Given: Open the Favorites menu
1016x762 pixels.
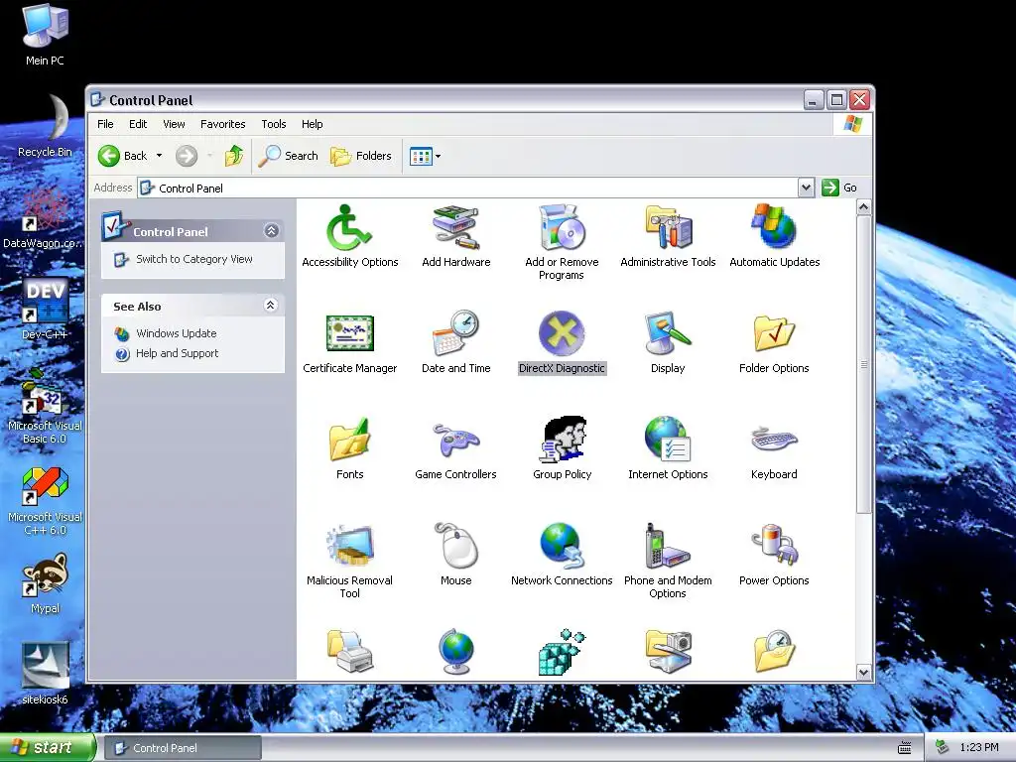Looking at the screenshot, I should point(223,124).
